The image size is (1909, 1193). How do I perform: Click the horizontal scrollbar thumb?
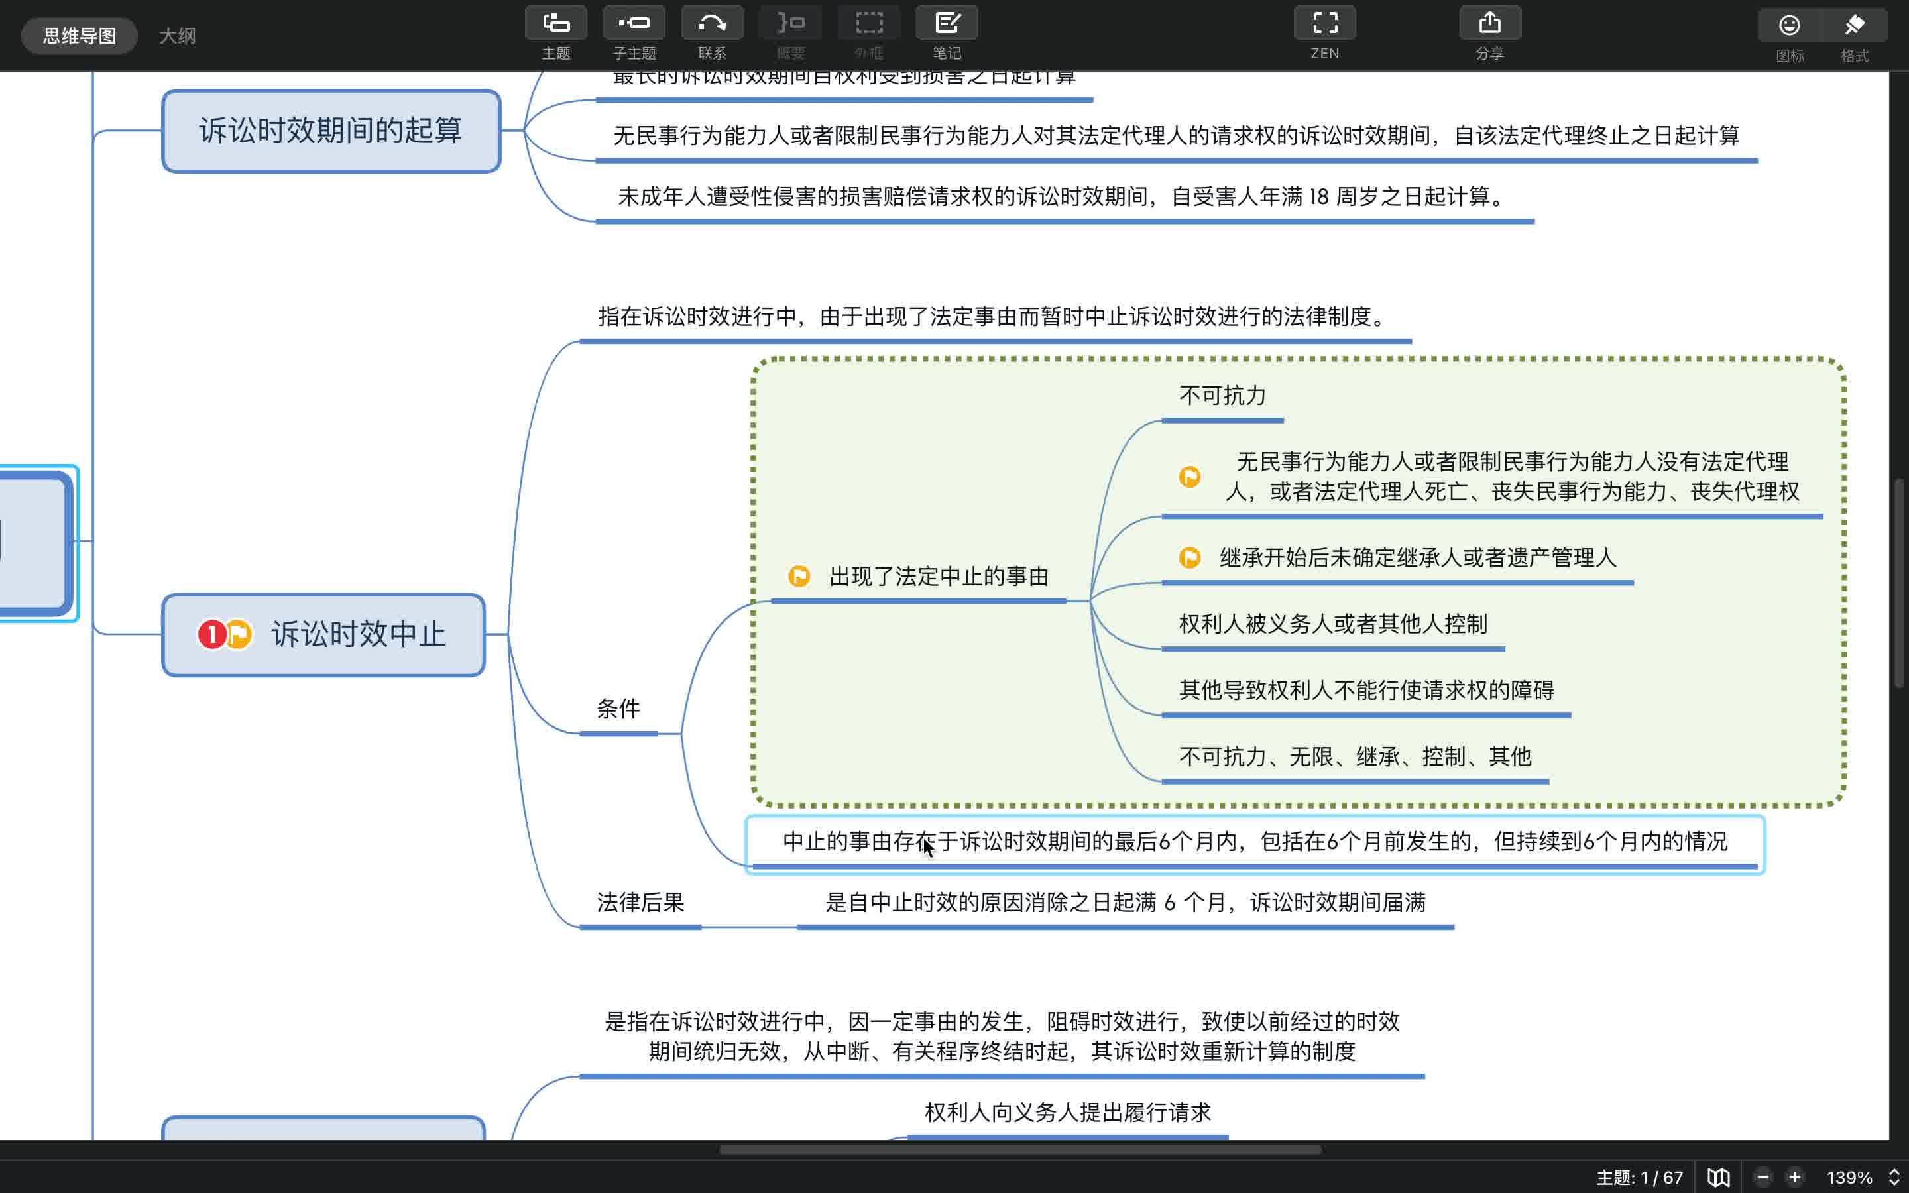pos(1020,1150)
